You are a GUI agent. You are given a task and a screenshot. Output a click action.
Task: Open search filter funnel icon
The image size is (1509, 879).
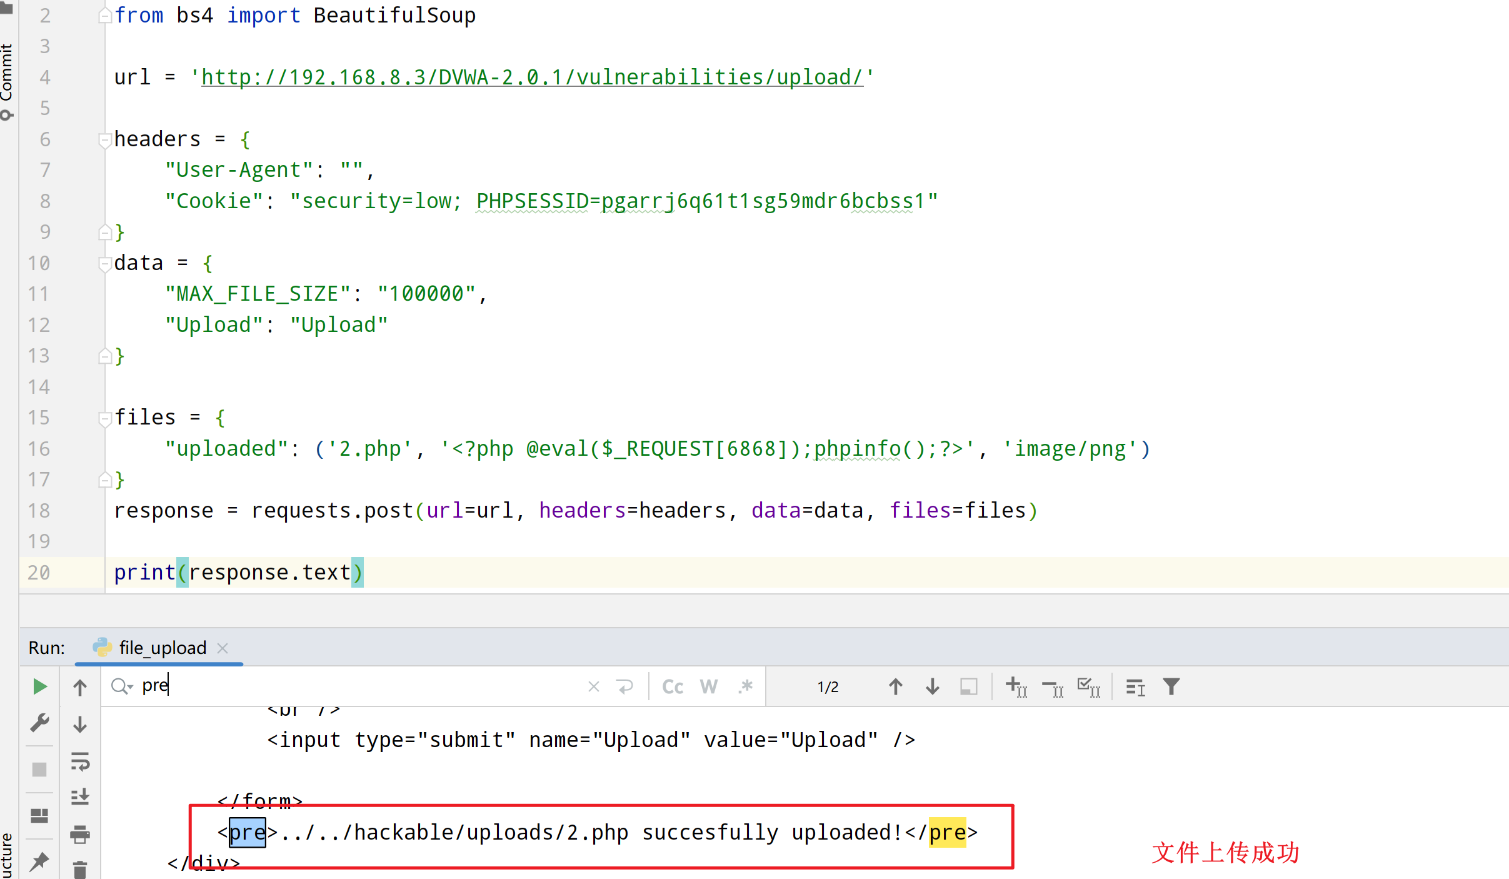pyautogui.click(x=1171, y=686)
